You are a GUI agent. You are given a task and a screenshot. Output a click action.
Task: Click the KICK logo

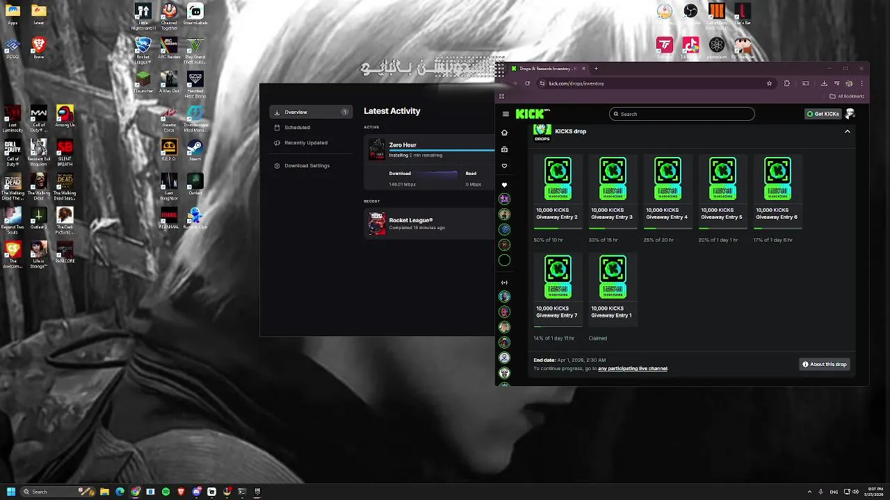tap(531, 114)
